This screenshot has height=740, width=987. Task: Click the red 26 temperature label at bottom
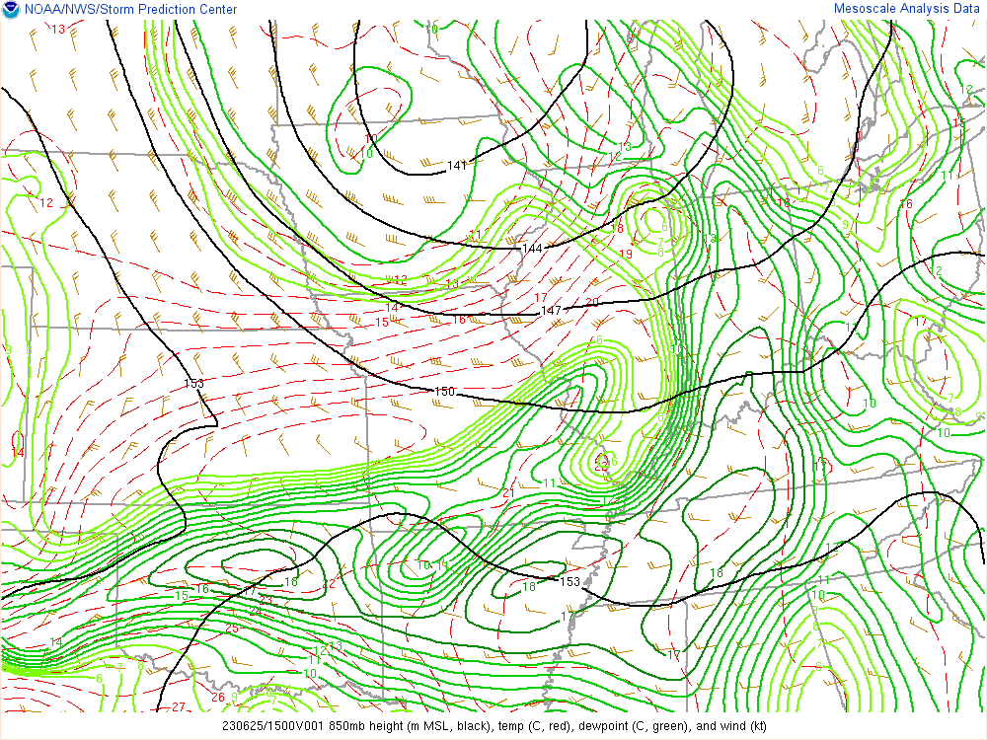pos(219,697)
